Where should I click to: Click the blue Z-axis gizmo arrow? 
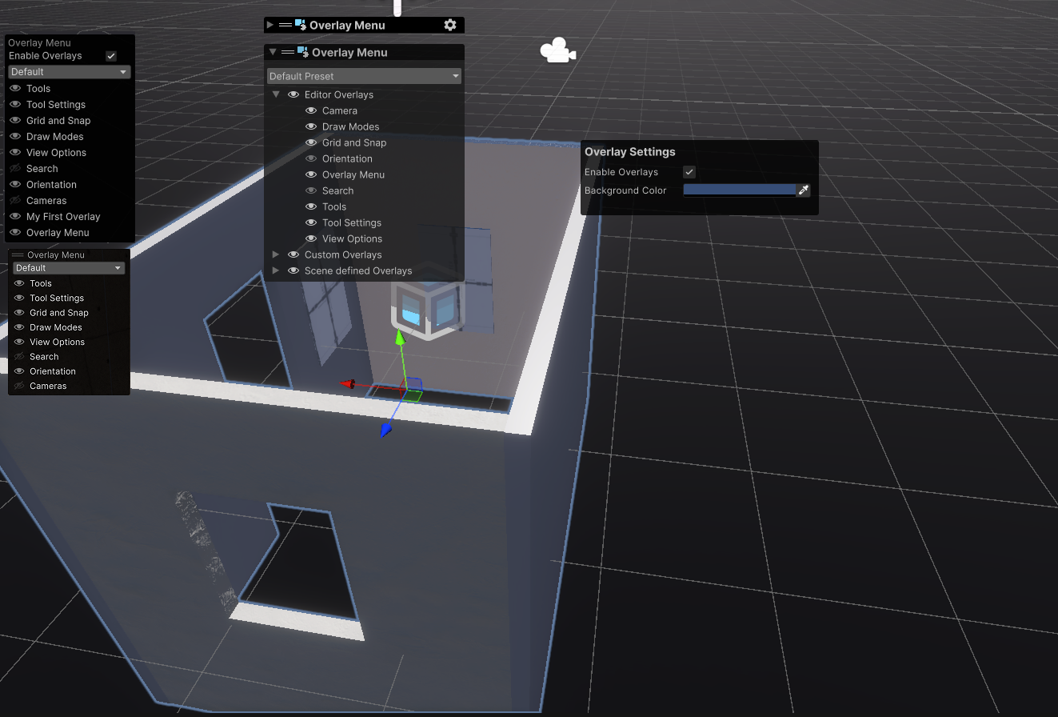pos(386,431)
